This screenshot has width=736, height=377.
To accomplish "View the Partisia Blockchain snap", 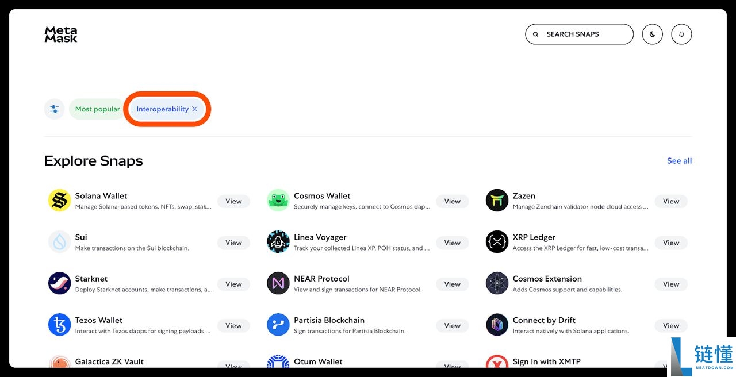I will (x=453, y=325).
